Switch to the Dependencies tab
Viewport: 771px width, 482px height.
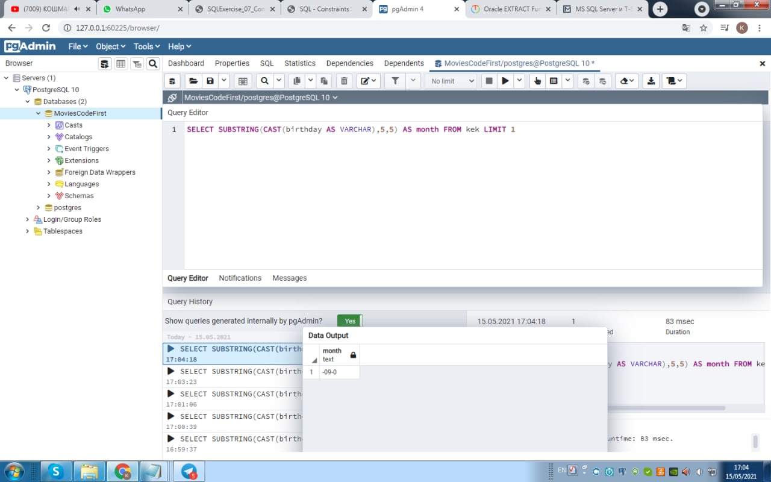point(349,63)
